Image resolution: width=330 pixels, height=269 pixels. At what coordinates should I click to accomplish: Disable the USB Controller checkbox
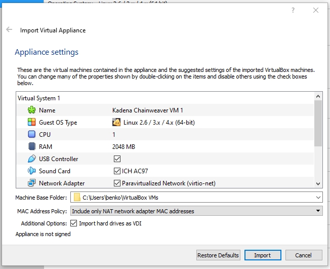[x=117, y=159]
